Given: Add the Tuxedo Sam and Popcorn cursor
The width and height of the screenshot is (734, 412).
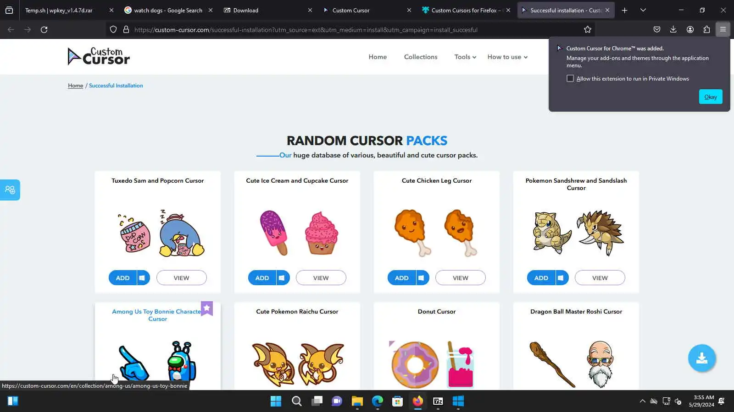Looking at the screenshot, I should click(x=122, y=278).
